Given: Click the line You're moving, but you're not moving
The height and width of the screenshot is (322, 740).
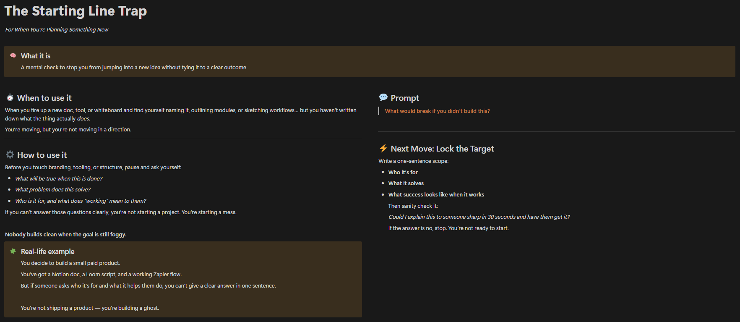Looking at the screenshot, I should (x=68, y=130).
